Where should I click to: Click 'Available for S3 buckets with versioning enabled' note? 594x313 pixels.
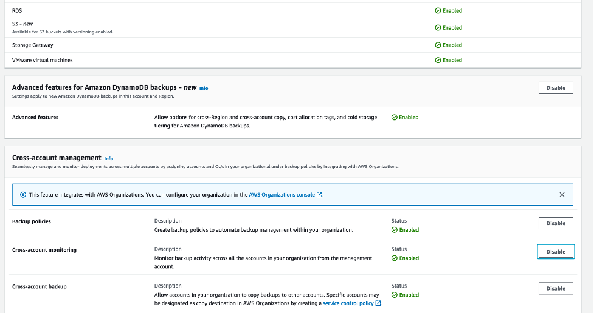coord(63,32)
